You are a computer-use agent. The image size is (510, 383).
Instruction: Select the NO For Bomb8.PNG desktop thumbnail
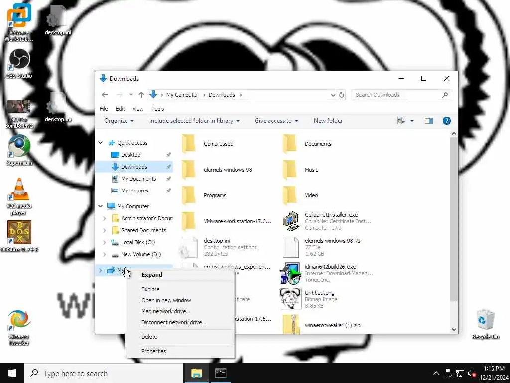(x=19, y=114)
